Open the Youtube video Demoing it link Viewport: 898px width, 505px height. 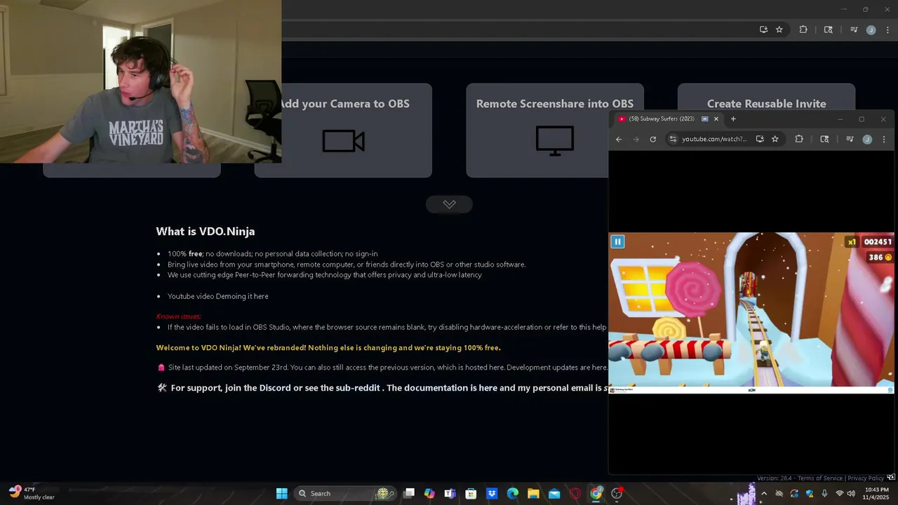click(x=217, y=296)
